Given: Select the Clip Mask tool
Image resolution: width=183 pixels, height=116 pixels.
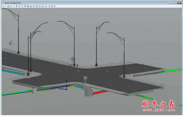Looking at the screenshot, I should 52,6.
